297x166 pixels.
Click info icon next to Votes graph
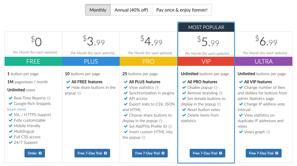pyautogui.click(x=268, y=132)
